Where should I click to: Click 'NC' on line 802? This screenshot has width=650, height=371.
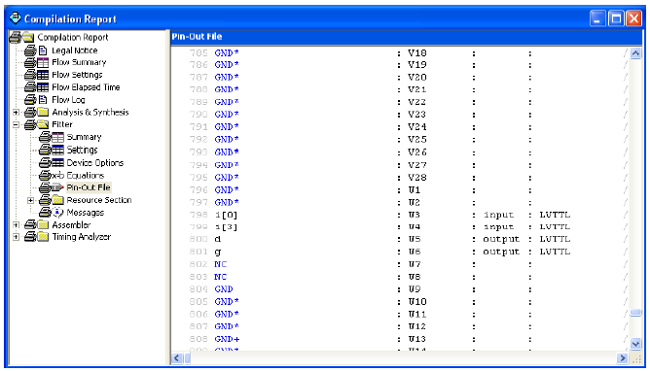click(x=221, y=264)
